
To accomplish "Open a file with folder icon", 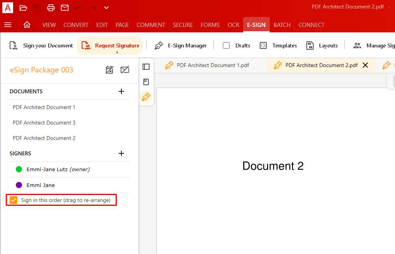I will pos(23,8).
